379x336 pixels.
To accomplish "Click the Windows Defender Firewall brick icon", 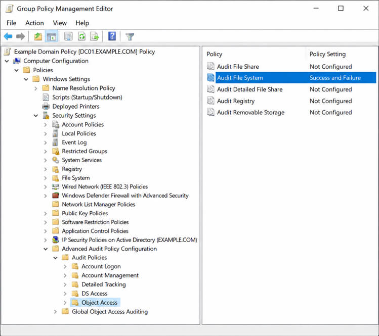I will (55, 195).
